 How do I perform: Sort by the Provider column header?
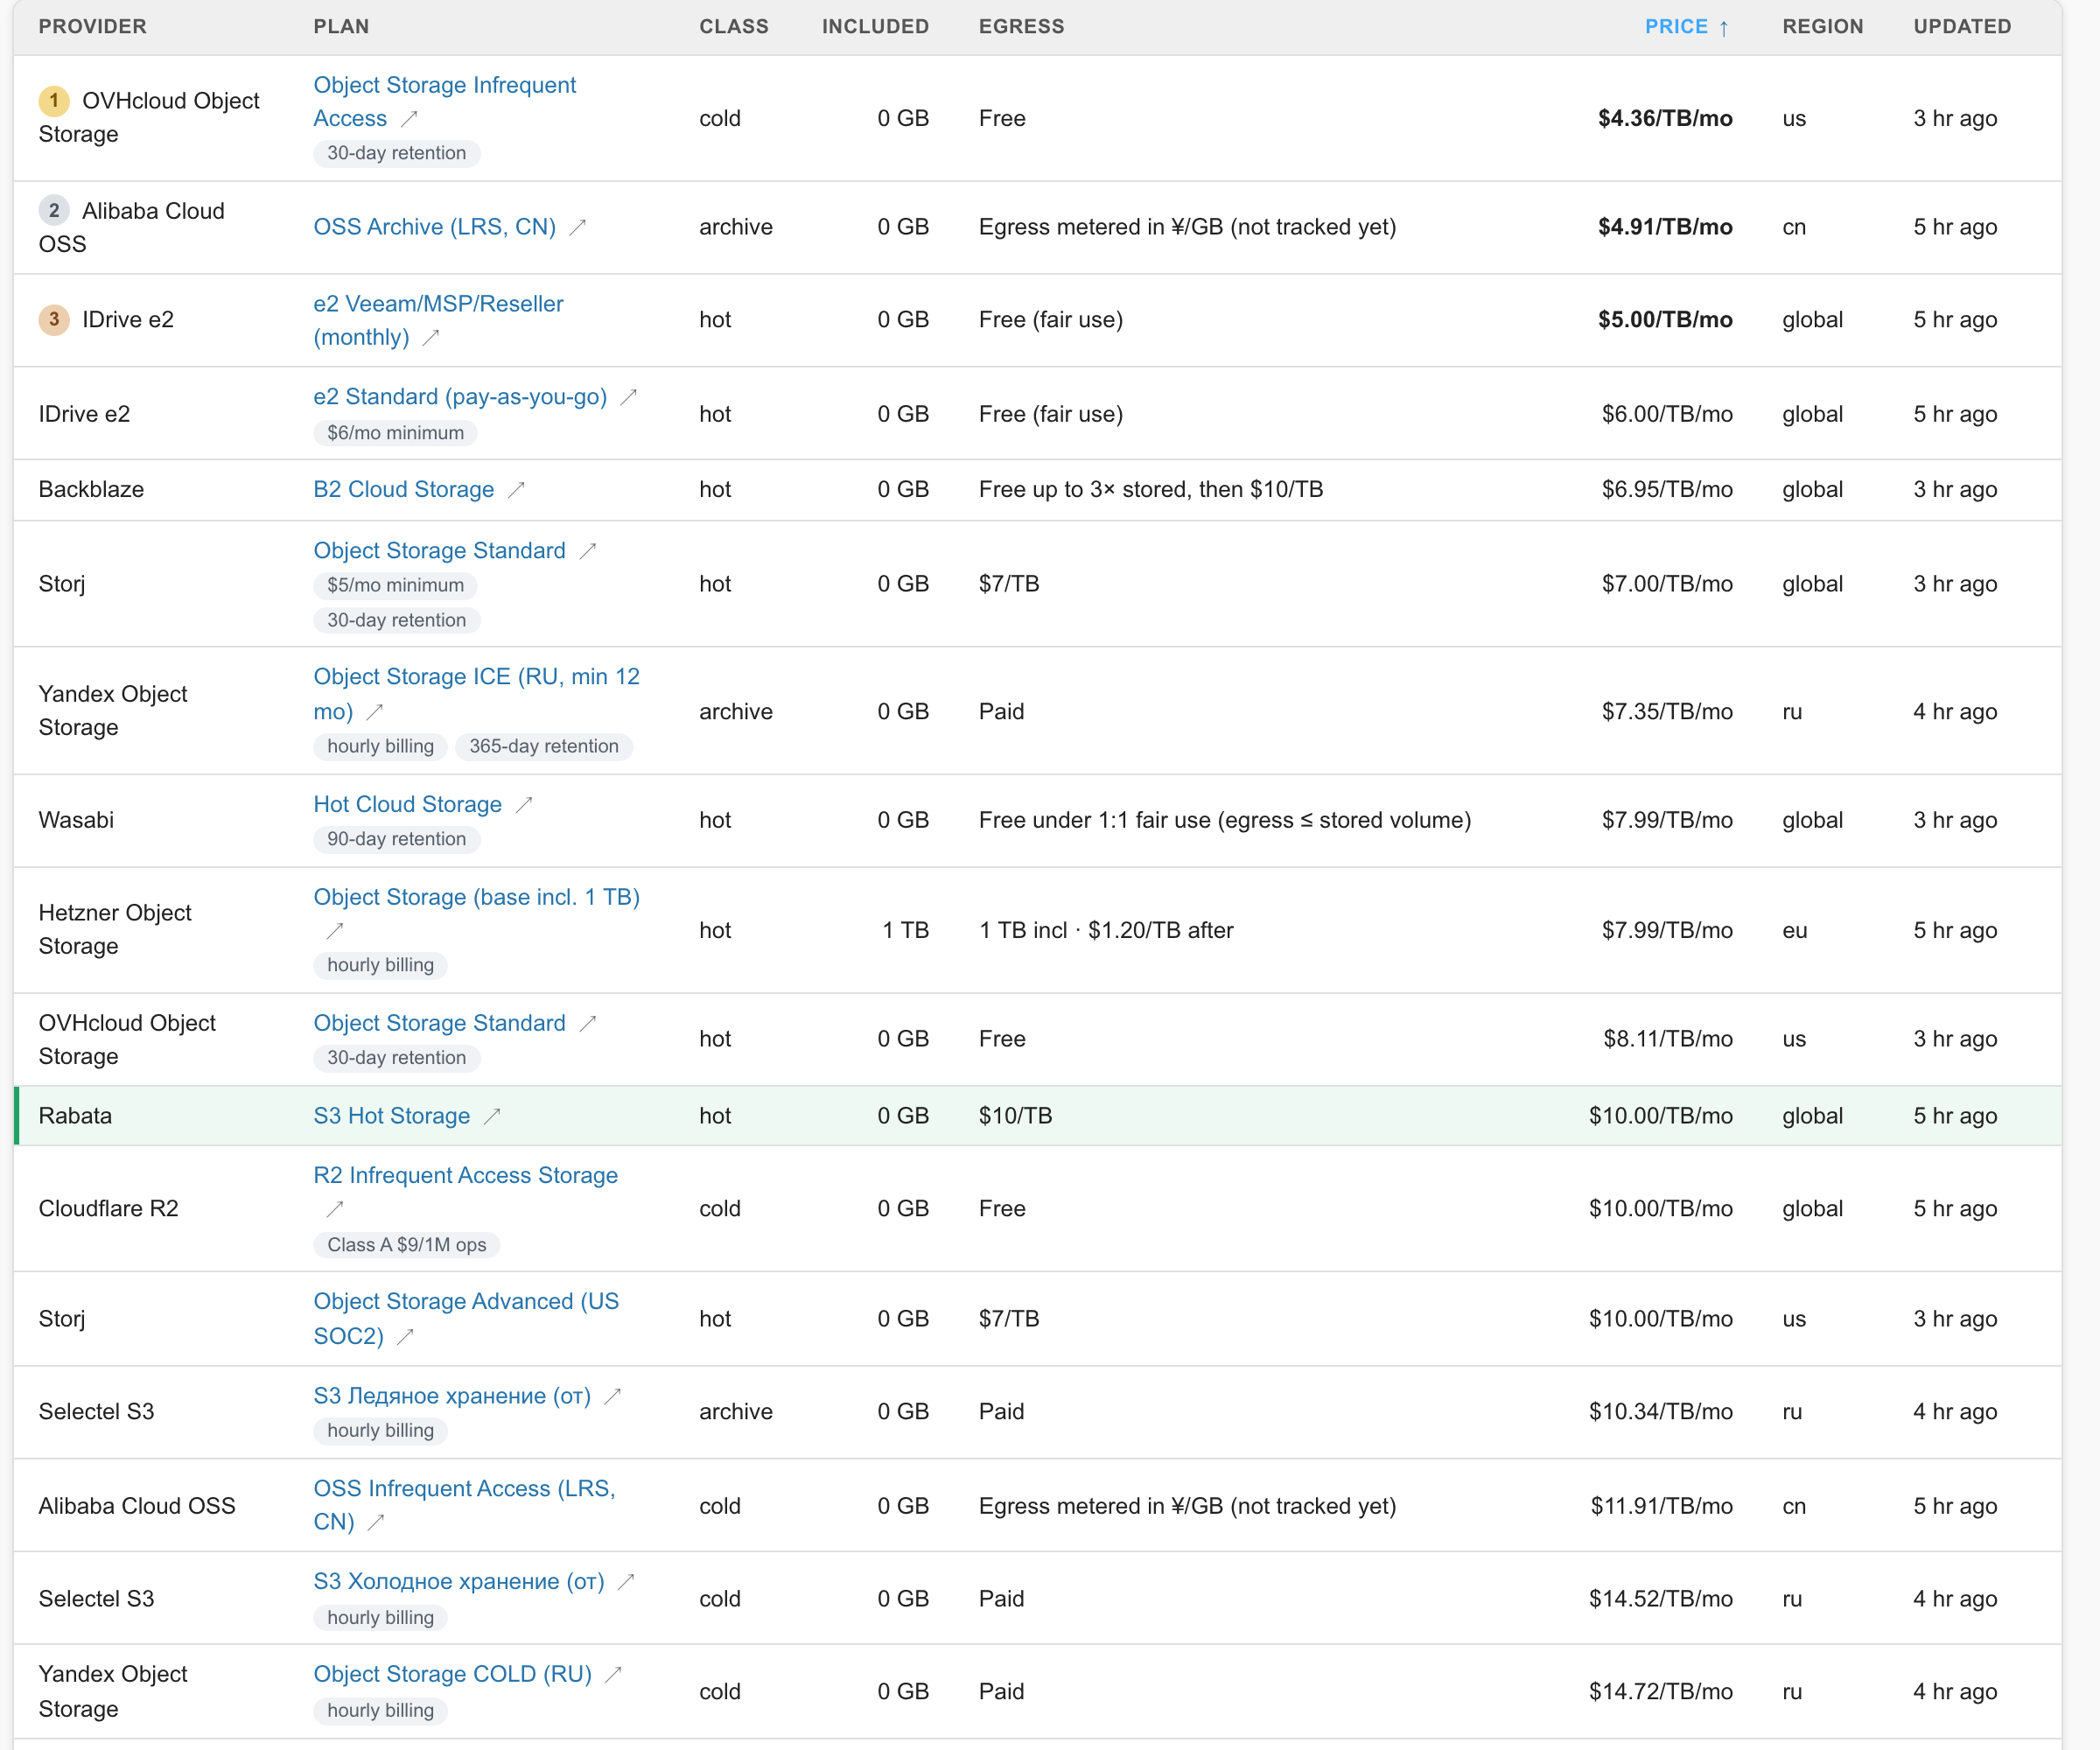(x=93, y=27)
